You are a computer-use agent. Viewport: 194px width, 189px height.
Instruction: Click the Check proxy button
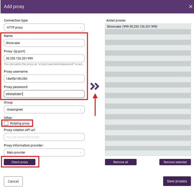[x=19, y=162]
